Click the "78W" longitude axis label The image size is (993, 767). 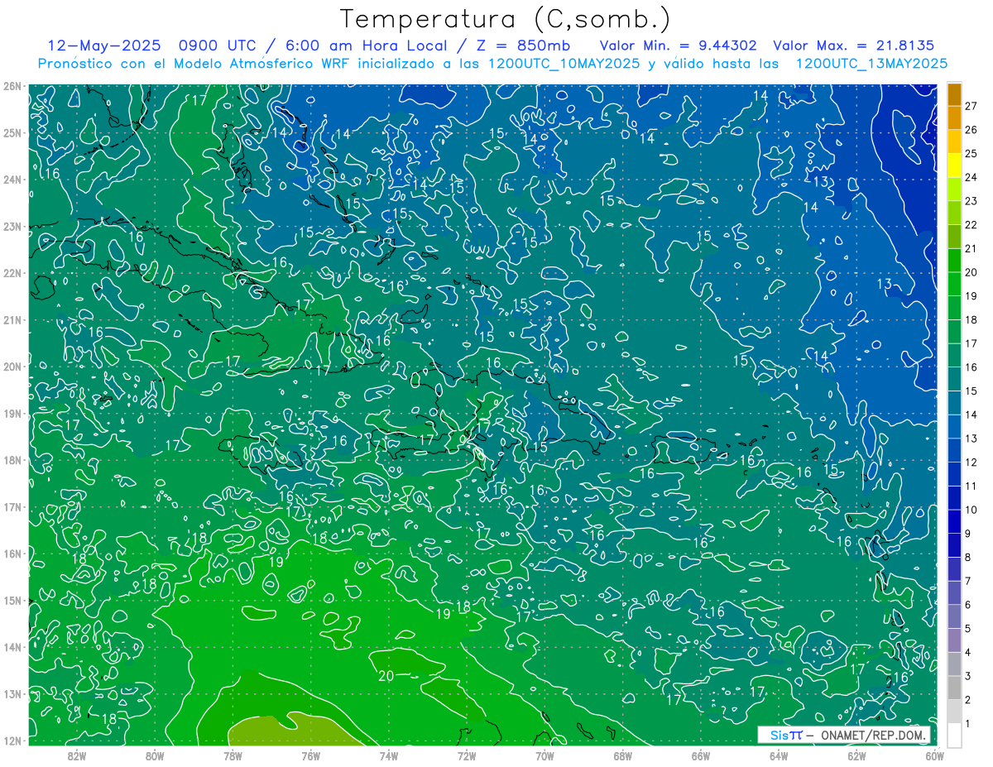[x=233, y=755]
